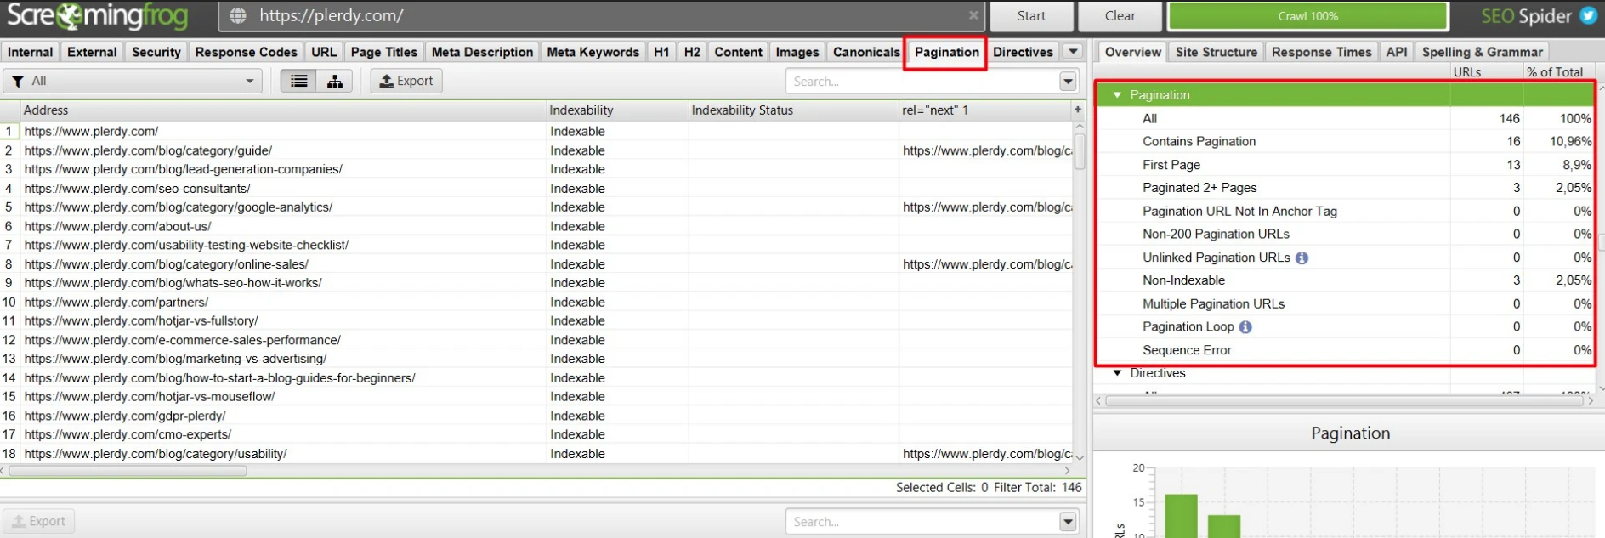Switch to tree view mode

click(335, 81)
